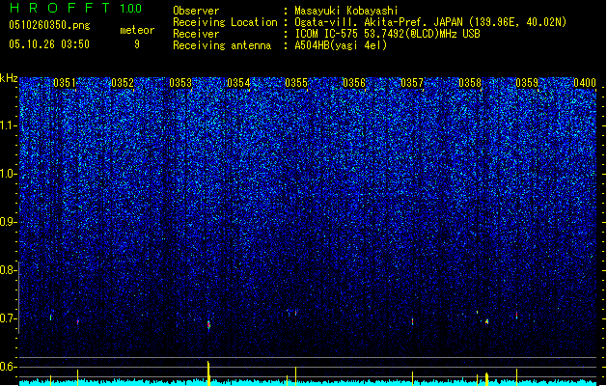Select the filename 0510260350.png

(49, 25)
